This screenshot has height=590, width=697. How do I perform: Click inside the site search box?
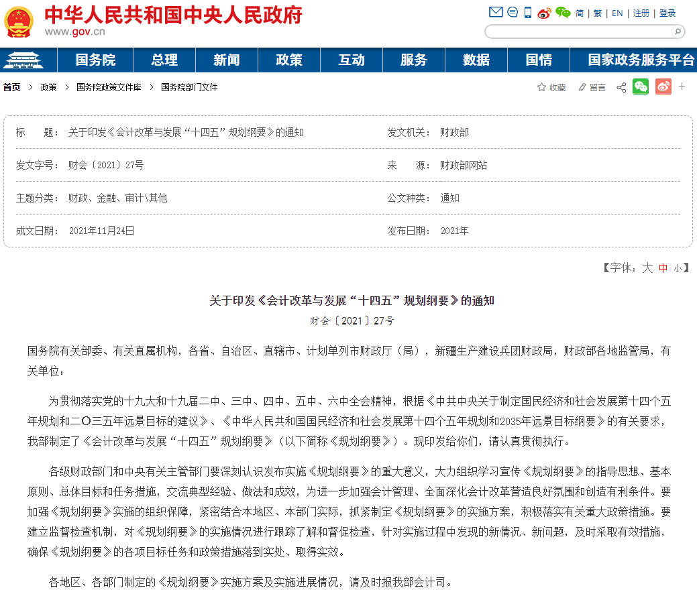(x=577, y=32)
